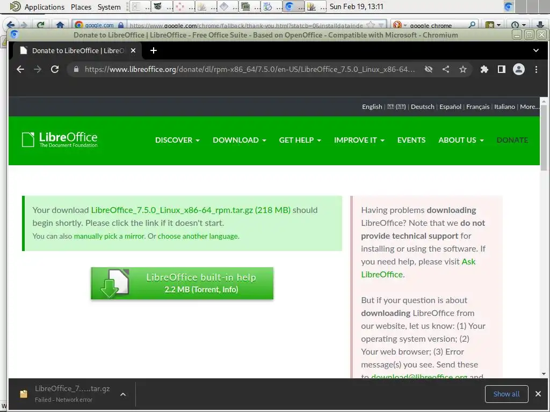Select the Donate to LibreOffice tab
This screenshot has width=550, height=412.
point(77,50)
